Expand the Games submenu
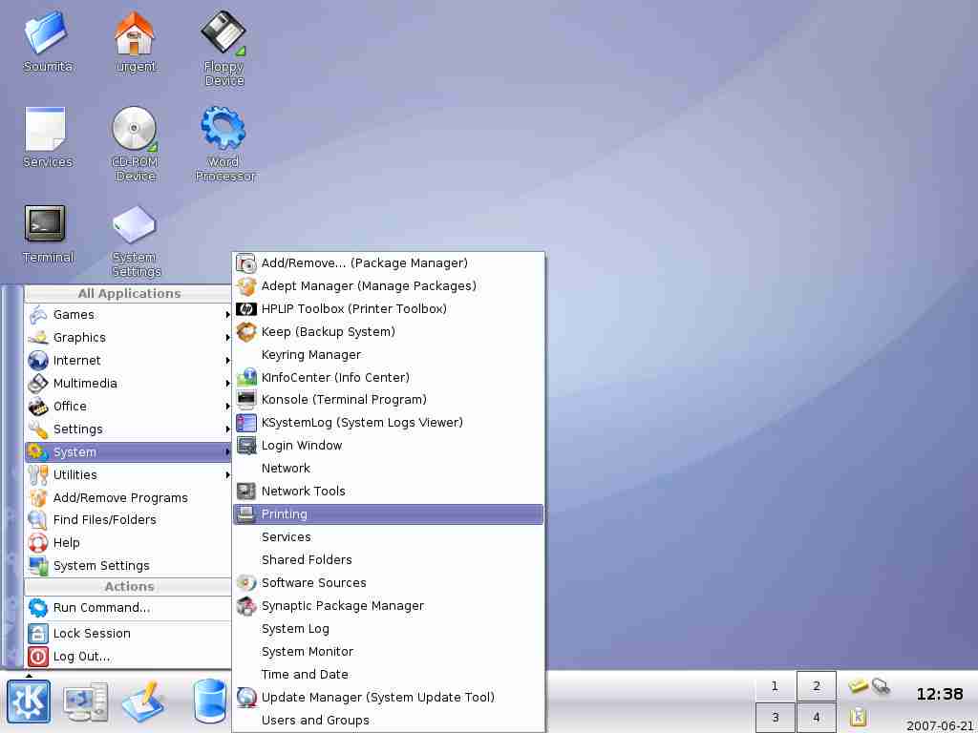This screenshot has width=978, height=733. [x=129, y=315]
